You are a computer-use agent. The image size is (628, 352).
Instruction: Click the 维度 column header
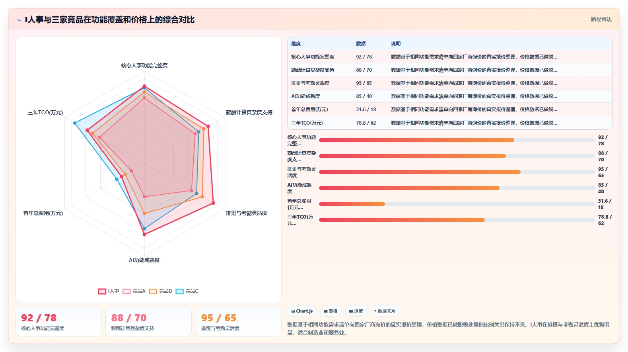[296, 44]
